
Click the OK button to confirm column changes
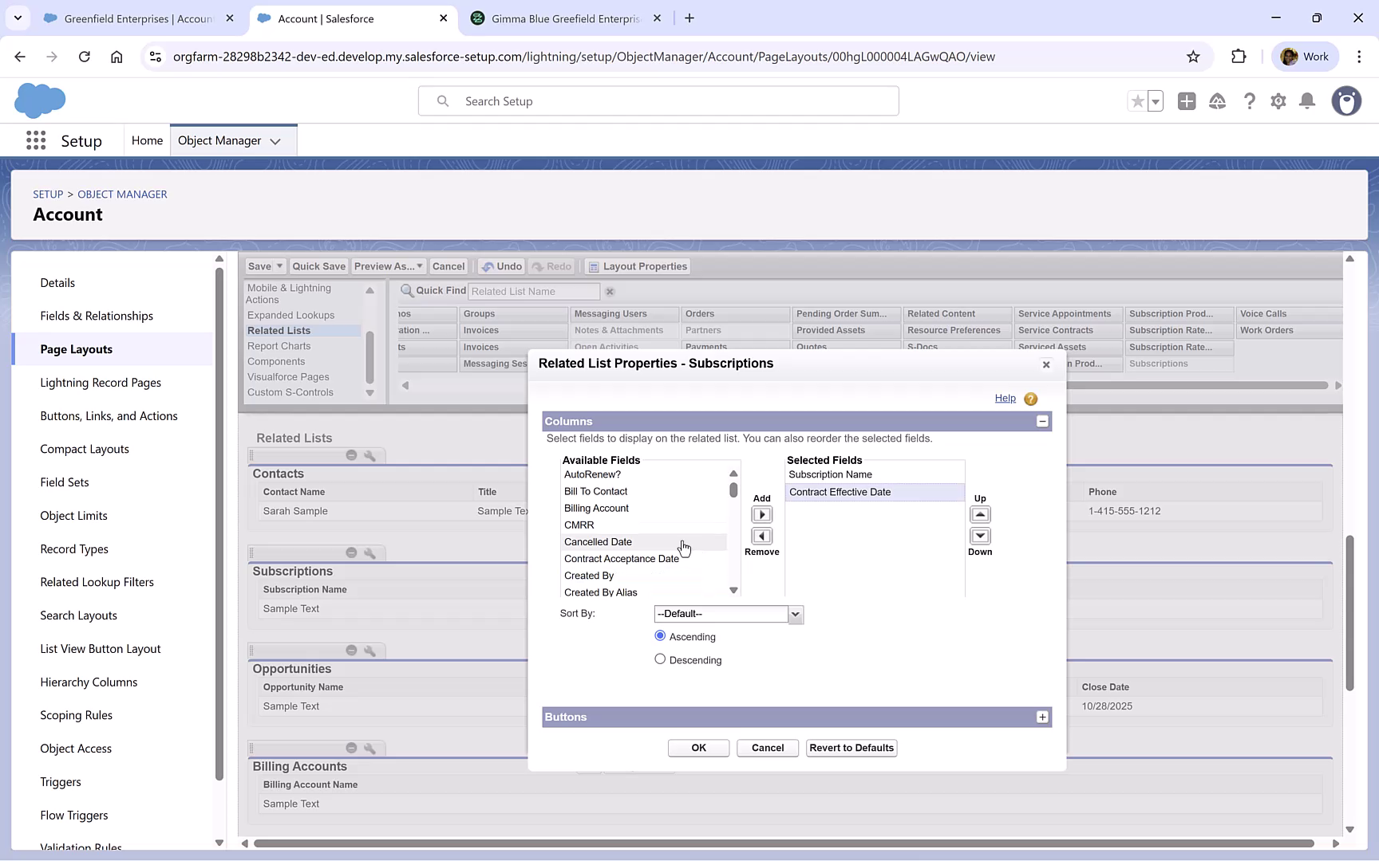click(698, 748)
